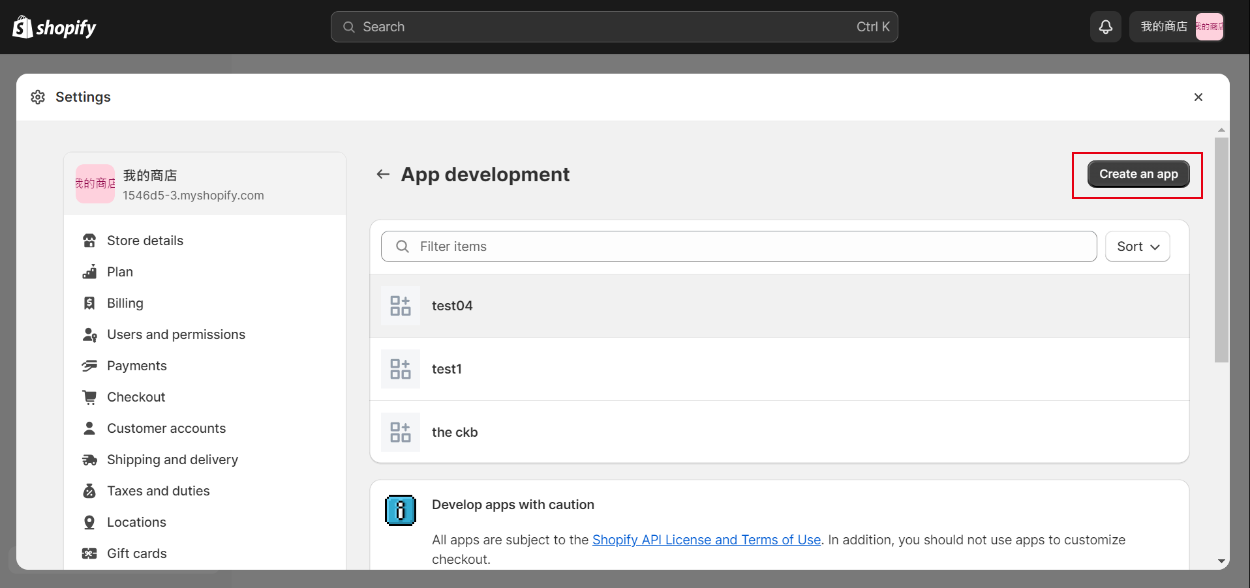The width and height of the screenshot is (1250, 588).
Task: Open the Sort dropdown
Action: [1137, 246]
